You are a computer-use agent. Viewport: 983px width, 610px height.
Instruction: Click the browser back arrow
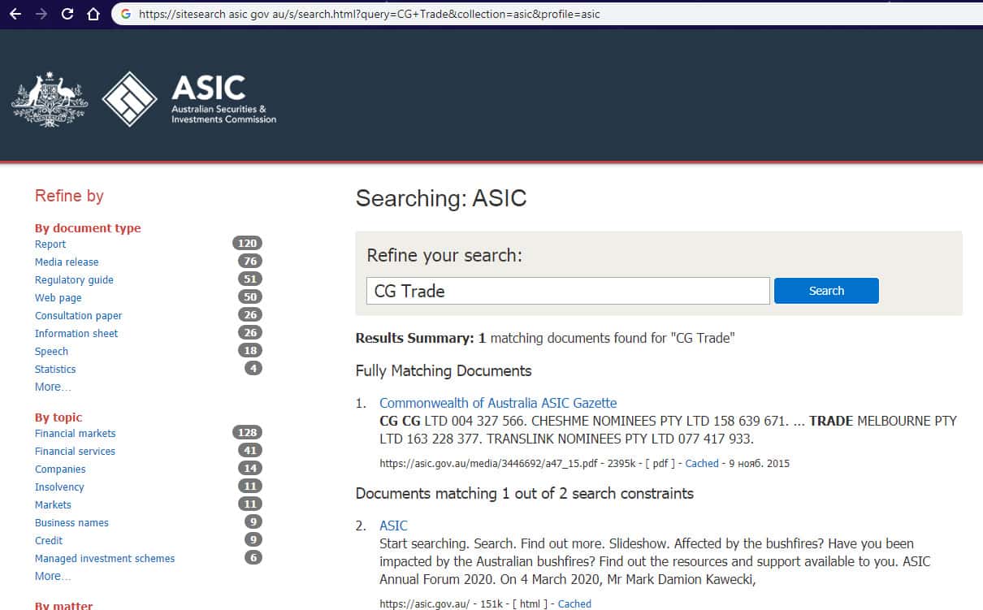(x=15, y=14)
